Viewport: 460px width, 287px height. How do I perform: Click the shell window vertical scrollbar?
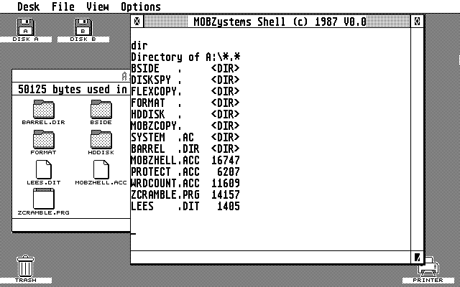417,139
